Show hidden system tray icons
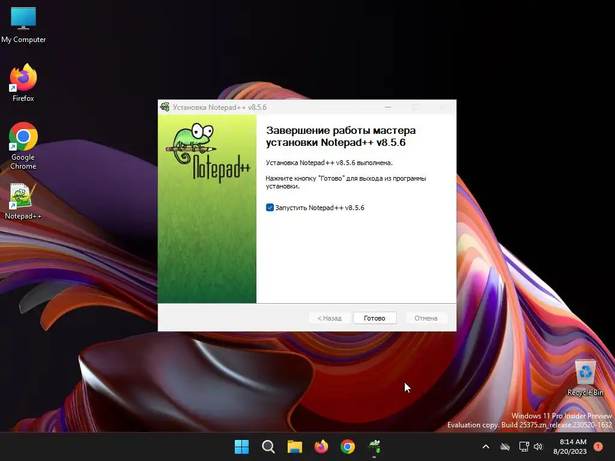Screen dimensions: 615x461 click(x=485, y=447)
